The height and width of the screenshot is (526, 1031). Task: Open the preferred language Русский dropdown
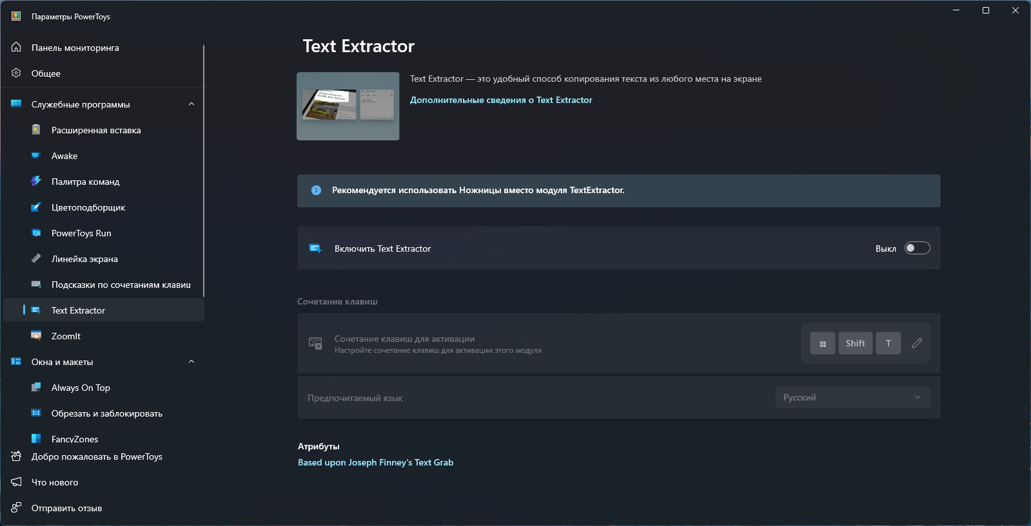tap(852, 398)
